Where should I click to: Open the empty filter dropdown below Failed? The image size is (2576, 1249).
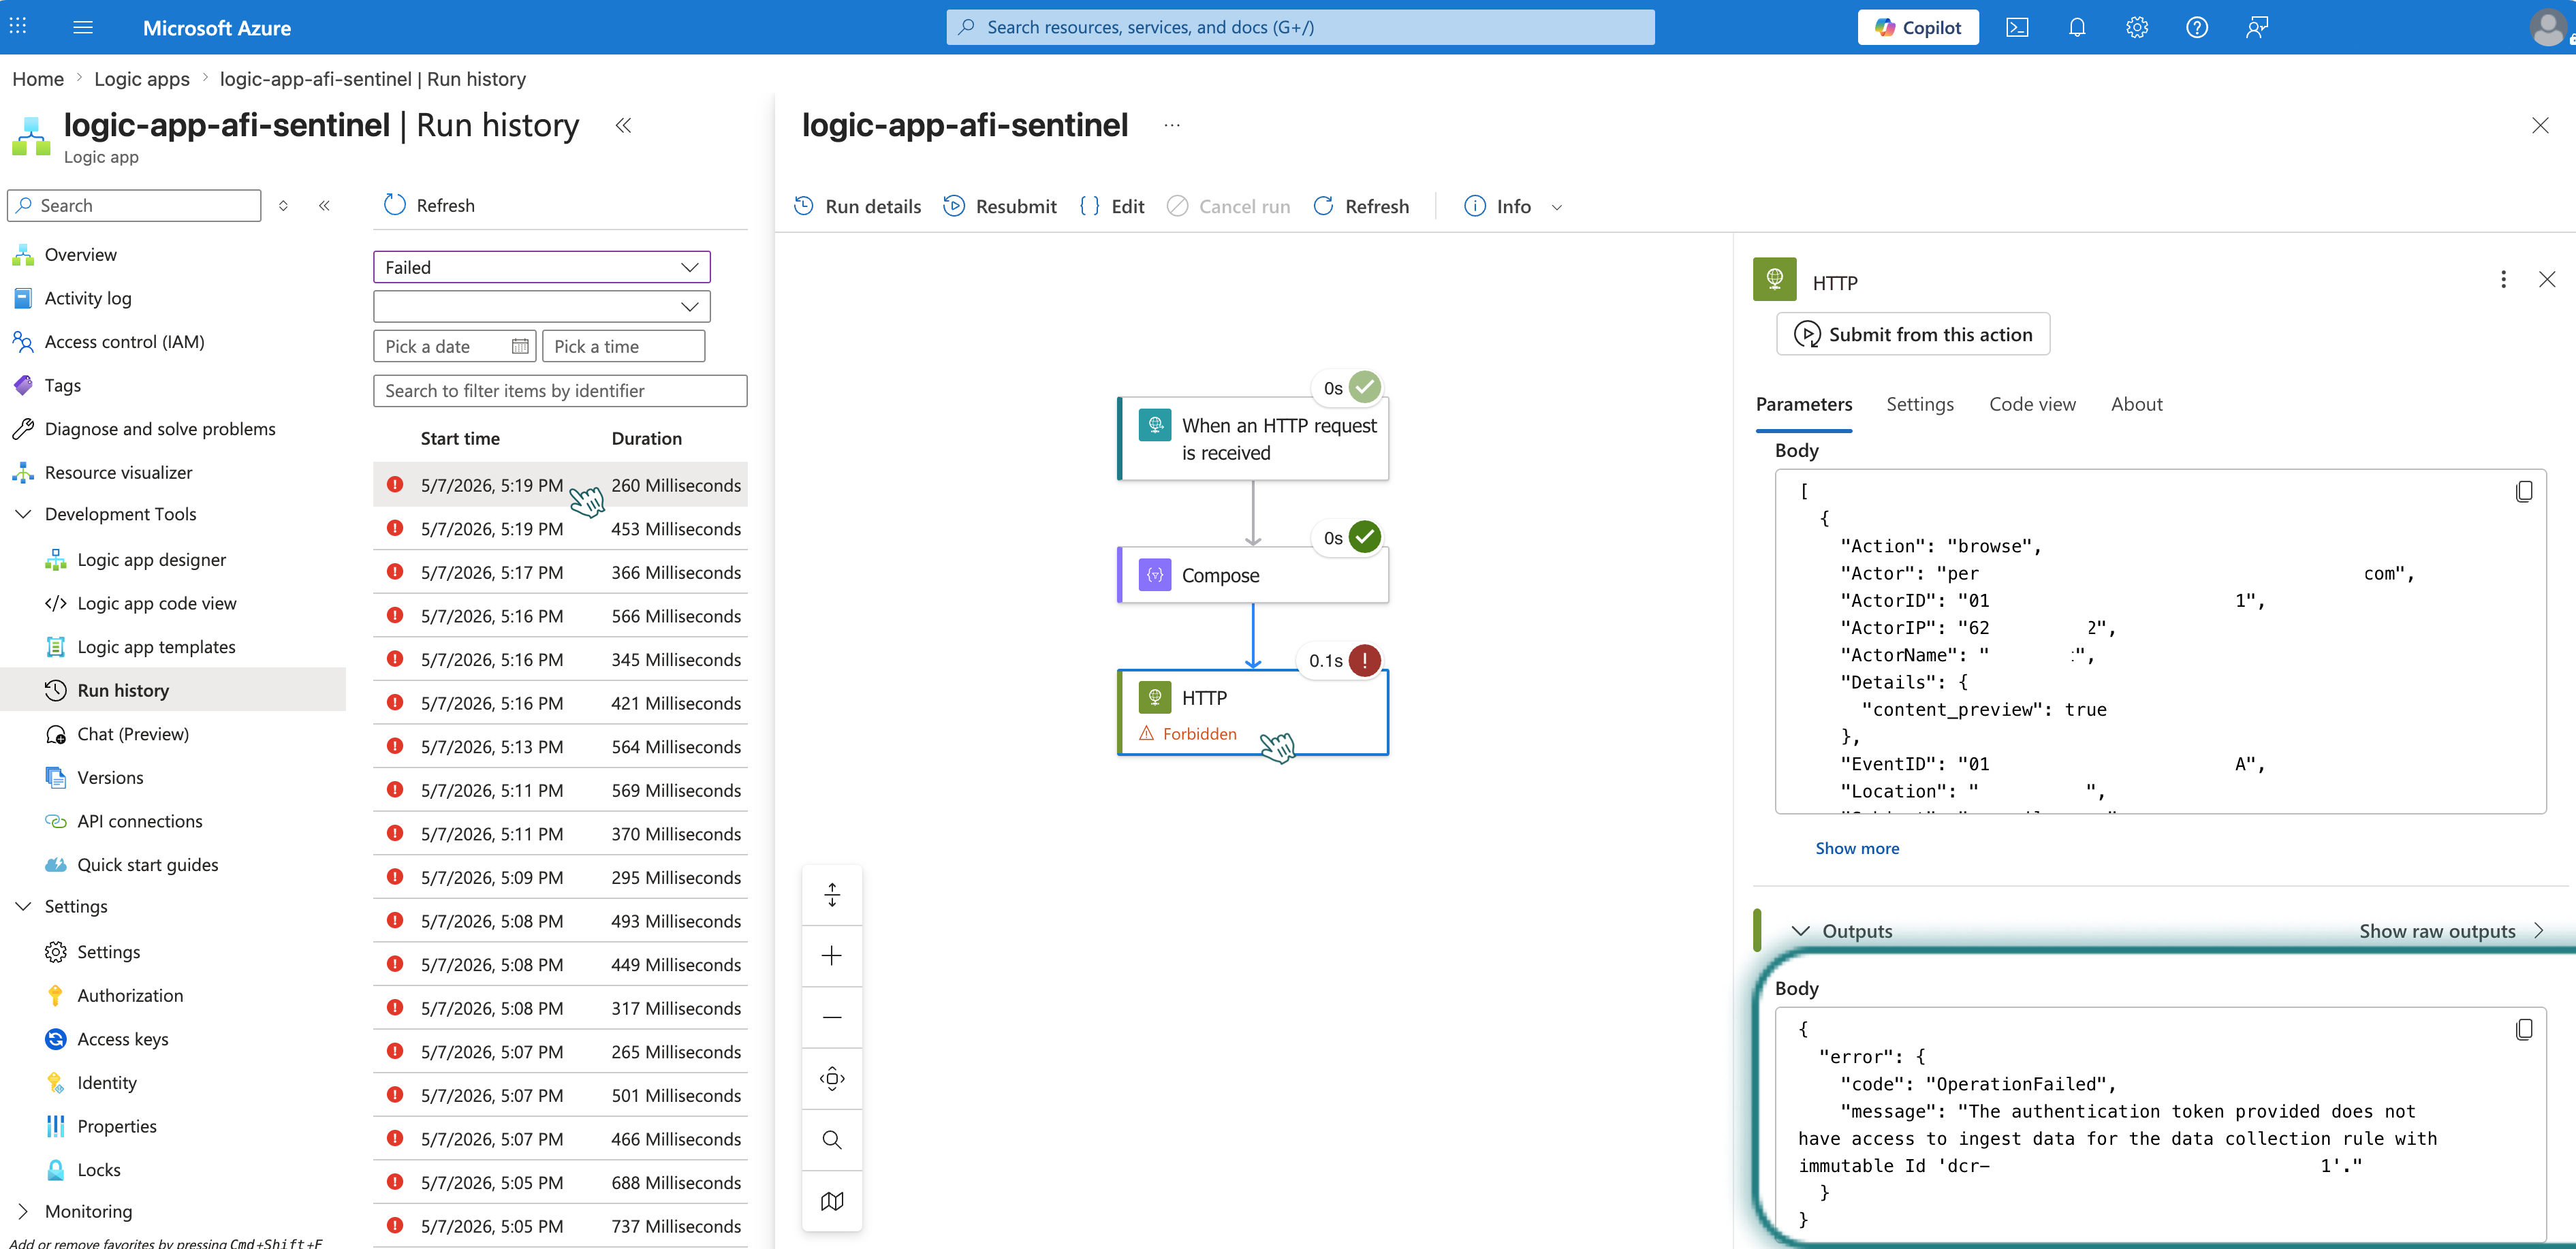pos(541,306)
